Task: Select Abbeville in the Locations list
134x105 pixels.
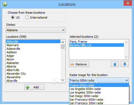Action: [x=33, y=42]
